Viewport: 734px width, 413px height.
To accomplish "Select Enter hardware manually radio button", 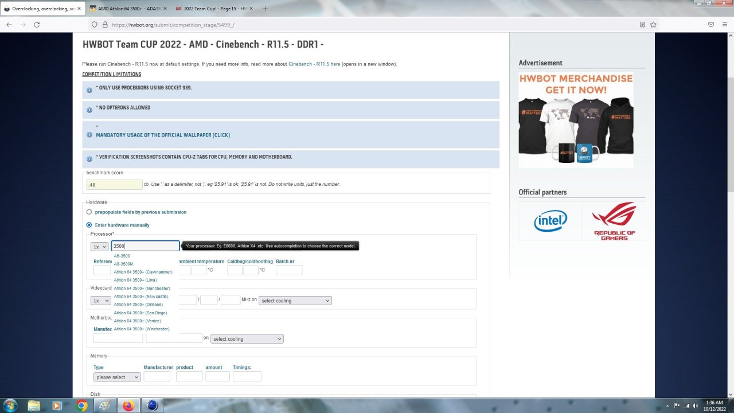I will (89, 225).
